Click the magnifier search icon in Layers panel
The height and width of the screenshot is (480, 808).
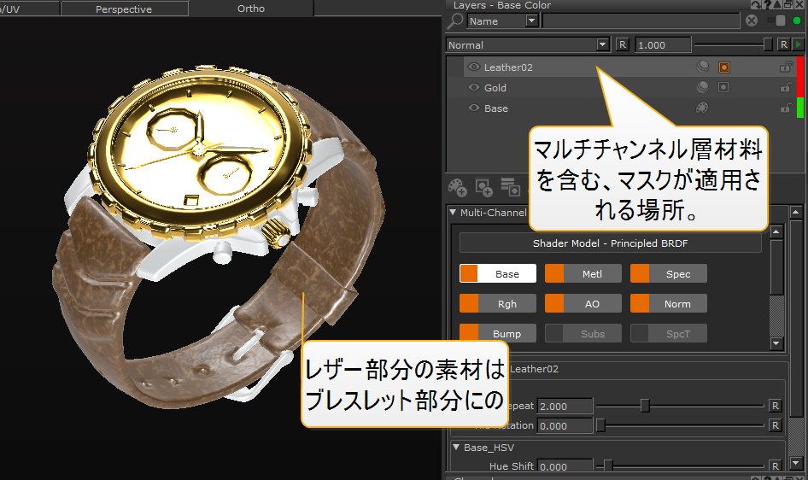tap(456, 21)
